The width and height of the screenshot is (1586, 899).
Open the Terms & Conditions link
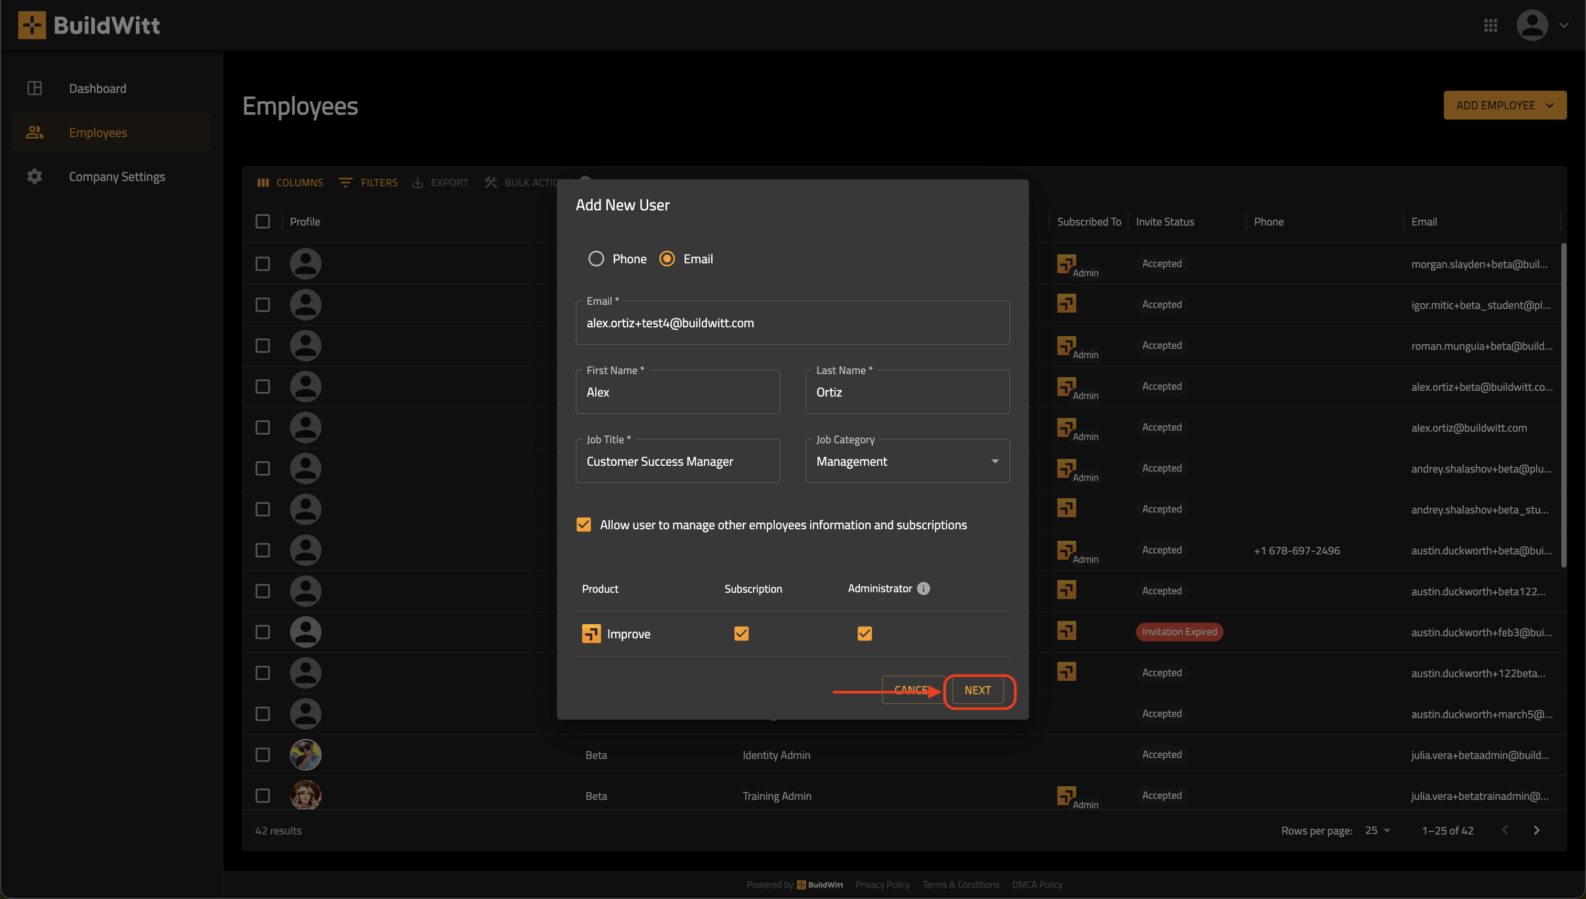click(961, 885)
